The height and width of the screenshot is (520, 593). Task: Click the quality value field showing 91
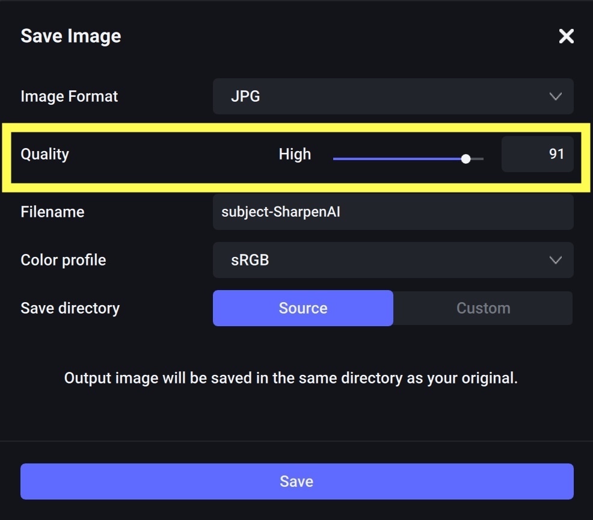(537, 154)
